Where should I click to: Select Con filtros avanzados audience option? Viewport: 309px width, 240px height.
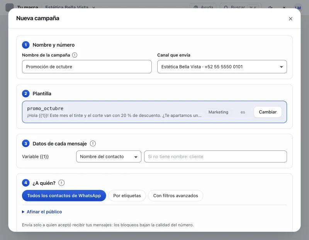click(176, 196)
